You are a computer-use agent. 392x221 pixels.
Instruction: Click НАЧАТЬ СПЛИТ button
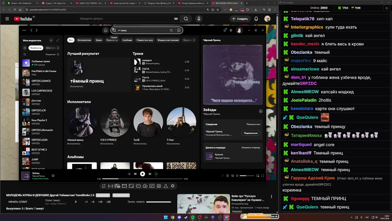[x=18, y=202]
